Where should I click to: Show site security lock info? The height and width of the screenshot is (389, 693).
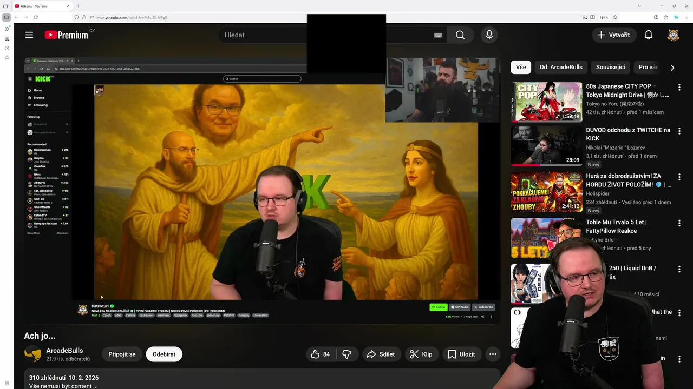[84, 17]
